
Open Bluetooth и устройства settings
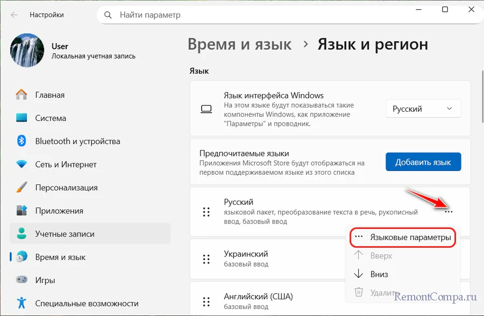[77, 141]
